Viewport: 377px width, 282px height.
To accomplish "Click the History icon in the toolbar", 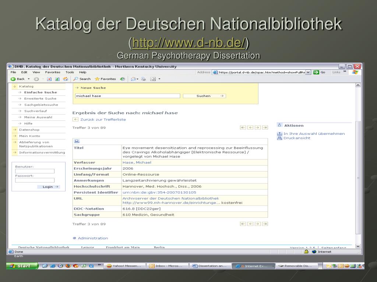I will [123, 79].
